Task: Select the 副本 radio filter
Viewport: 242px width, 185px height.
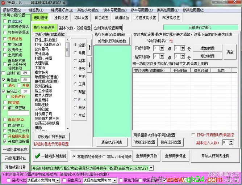Action: 75,61
